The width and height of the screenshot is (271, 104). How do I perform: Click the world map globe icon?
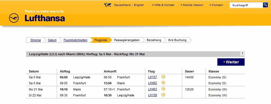108,5
